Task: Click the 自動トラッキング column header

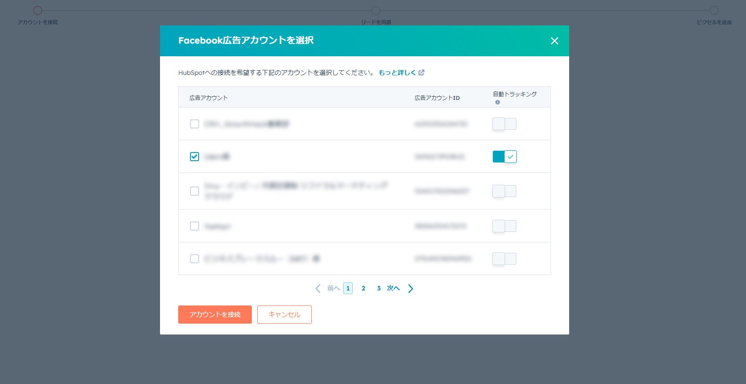Action: click(515, 94)
